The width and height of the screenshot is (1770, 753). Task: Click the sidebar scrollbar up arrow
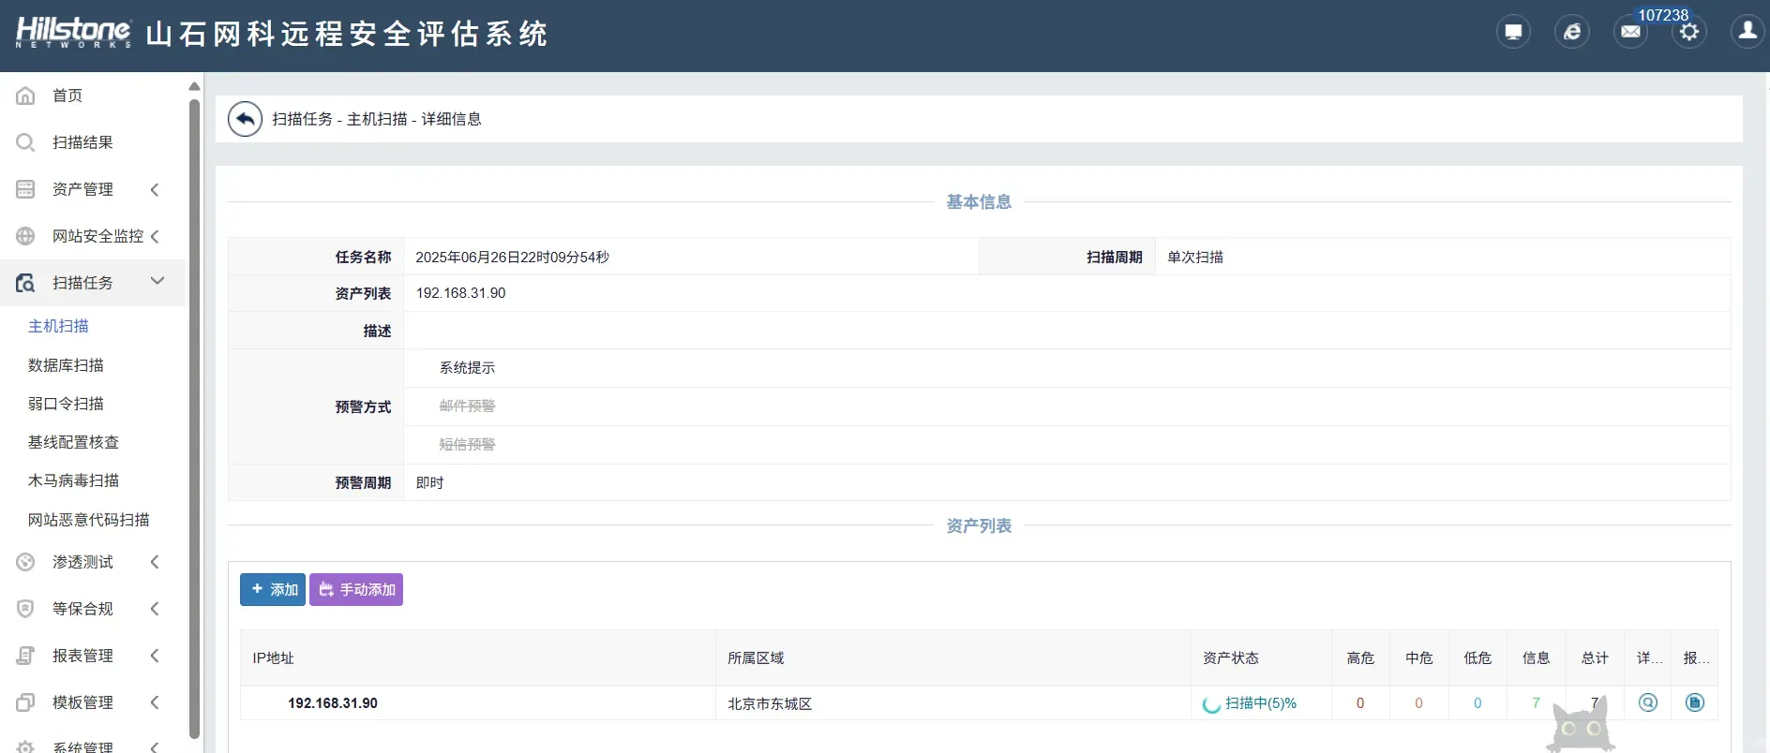[194, 86]
